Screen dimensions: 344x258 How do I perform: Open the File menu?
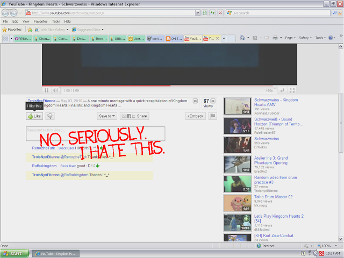click(5, 21)
